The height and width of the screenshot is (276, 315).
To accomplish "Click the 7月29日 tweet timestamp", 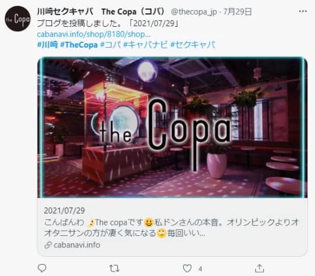I will 237,12.
